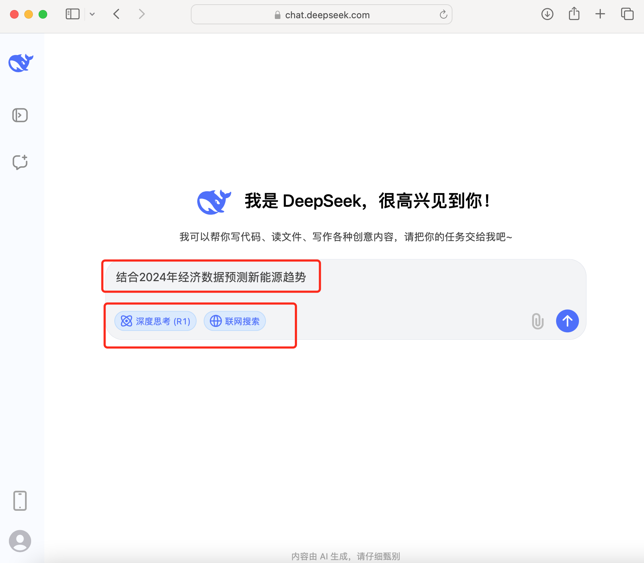
Task: Open the Safari share menu
Action: tap(574, 14)
